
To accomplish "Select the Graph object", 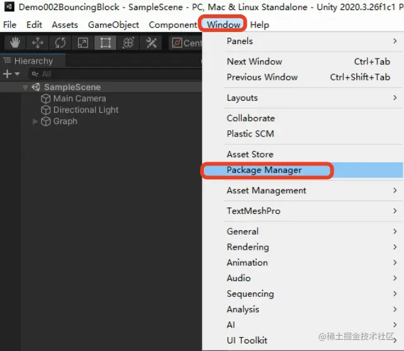I will tap(65, 121).
